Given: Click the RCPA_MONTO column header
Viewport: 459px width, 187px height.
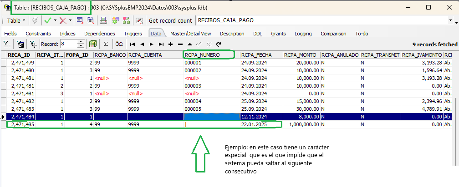Looking at the screenshot, I should [x=301, y=55].
